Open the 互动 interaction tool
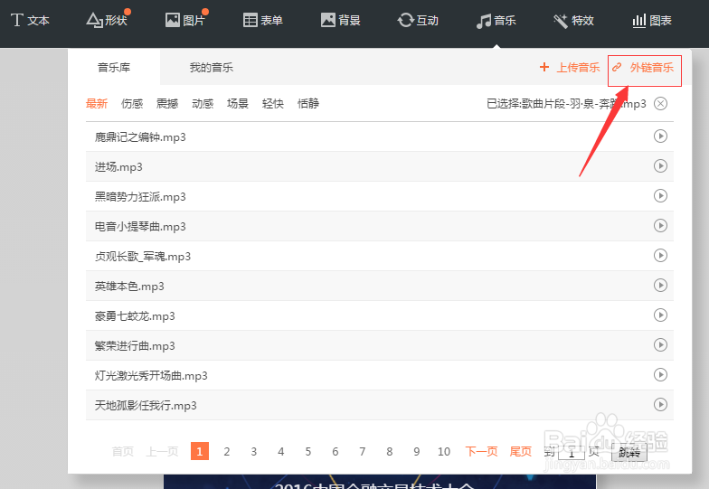 418,20
